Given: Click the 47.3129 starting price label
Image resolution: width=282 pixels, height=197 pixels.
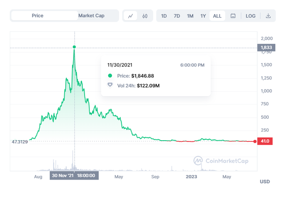Looking at the screenshot, I should click(20, 142).
